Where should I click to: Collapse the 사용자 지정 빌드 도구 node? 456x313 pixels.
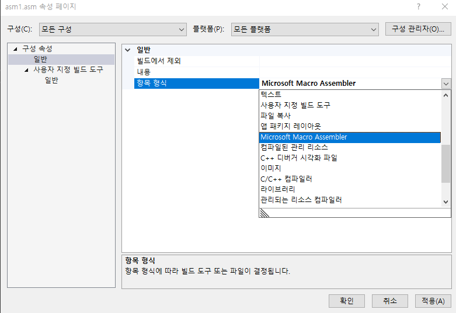coord(26,70)
